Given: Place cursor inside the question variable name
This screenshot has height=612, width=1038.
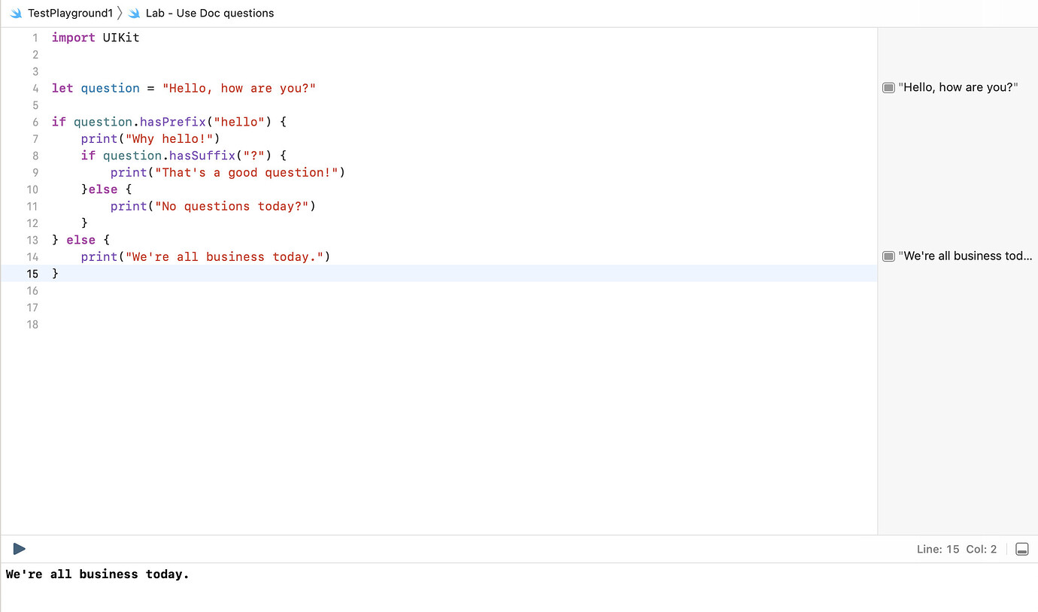Looking at the screenshot, I should point(111,88).
